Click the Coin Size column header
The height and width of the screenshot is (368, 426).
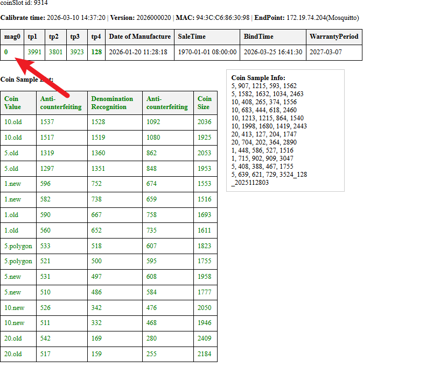pyautogui.click(x=205, y=103)
